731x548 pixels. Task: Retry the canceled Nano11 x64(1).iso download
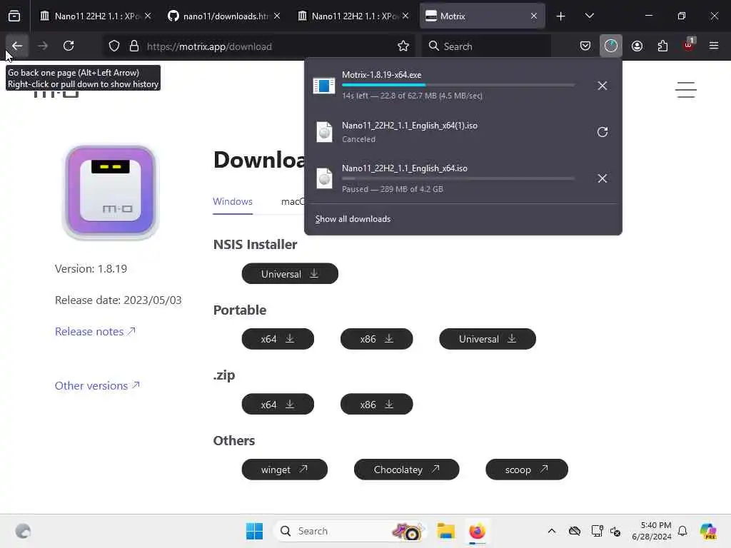[603, 132]
